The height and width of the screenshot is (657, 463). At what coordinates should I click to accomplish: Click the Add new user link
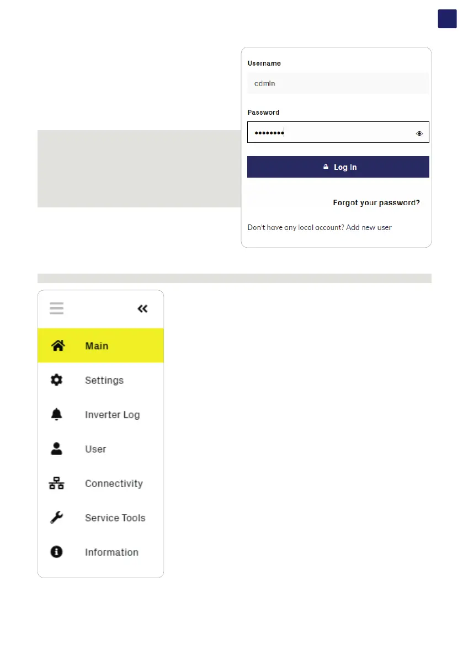(x=369, y=227)
